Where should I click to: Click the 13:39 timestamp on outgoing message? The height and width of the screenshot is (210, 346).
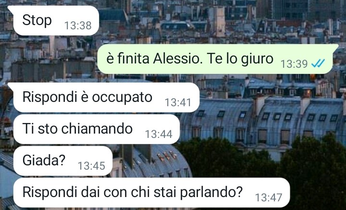click(x=294, y=64)
